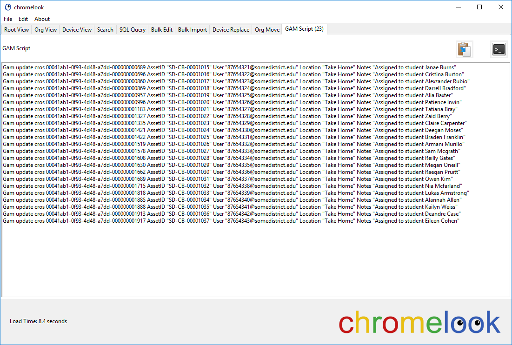The height and width of the screenshot is (345, 512).
Task: Click the script line for Alia Baxter
Action: coord(228,95)
